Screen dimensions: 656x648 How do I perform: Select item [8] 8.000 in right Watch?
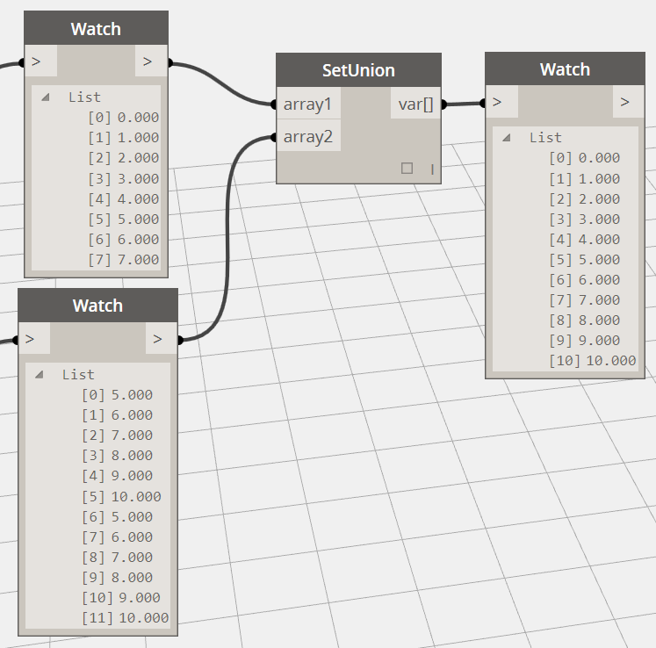coord(585,320)
